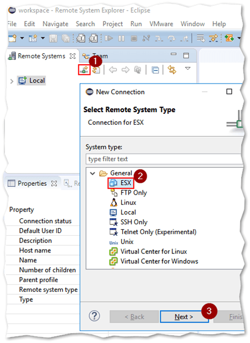Select Telnet Only (Experimental) system type

[x=153, y=232]
